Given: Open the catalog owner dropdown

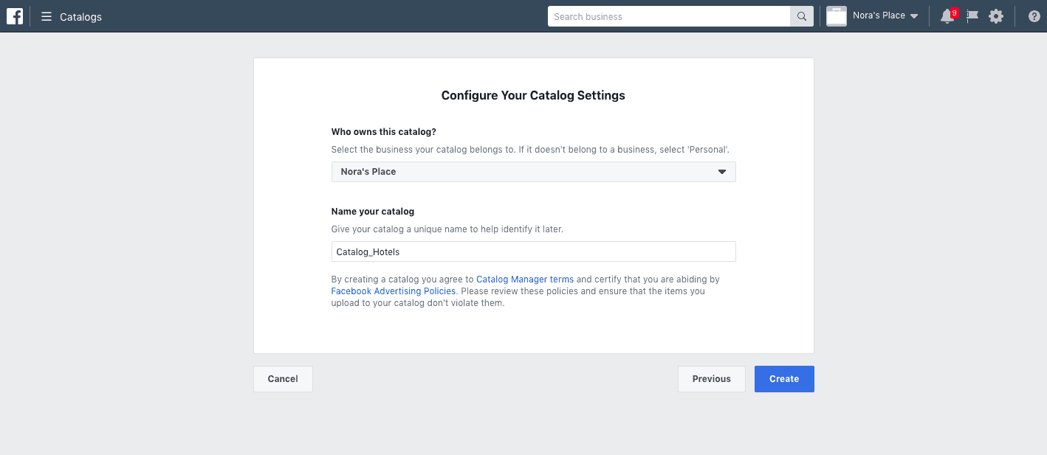Looking at the screenshot, I should pyautogui.click(x=533, y=172).
